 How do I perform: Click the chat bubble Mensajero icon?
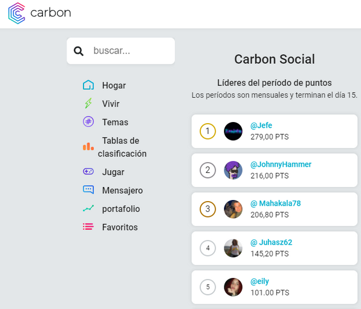click(88, 190)
